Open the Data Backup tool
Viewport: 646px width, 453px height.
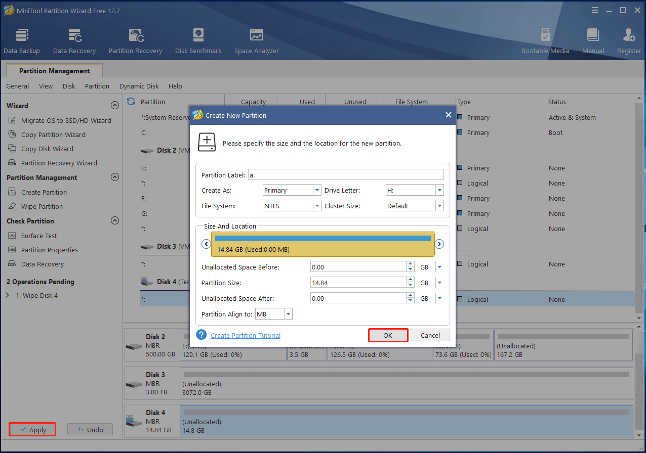coord(22,41)
